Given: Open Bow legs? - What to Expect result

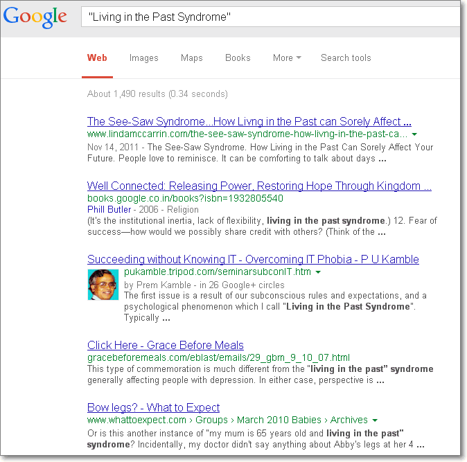Looking at the screenshot, I should point(153,407).
